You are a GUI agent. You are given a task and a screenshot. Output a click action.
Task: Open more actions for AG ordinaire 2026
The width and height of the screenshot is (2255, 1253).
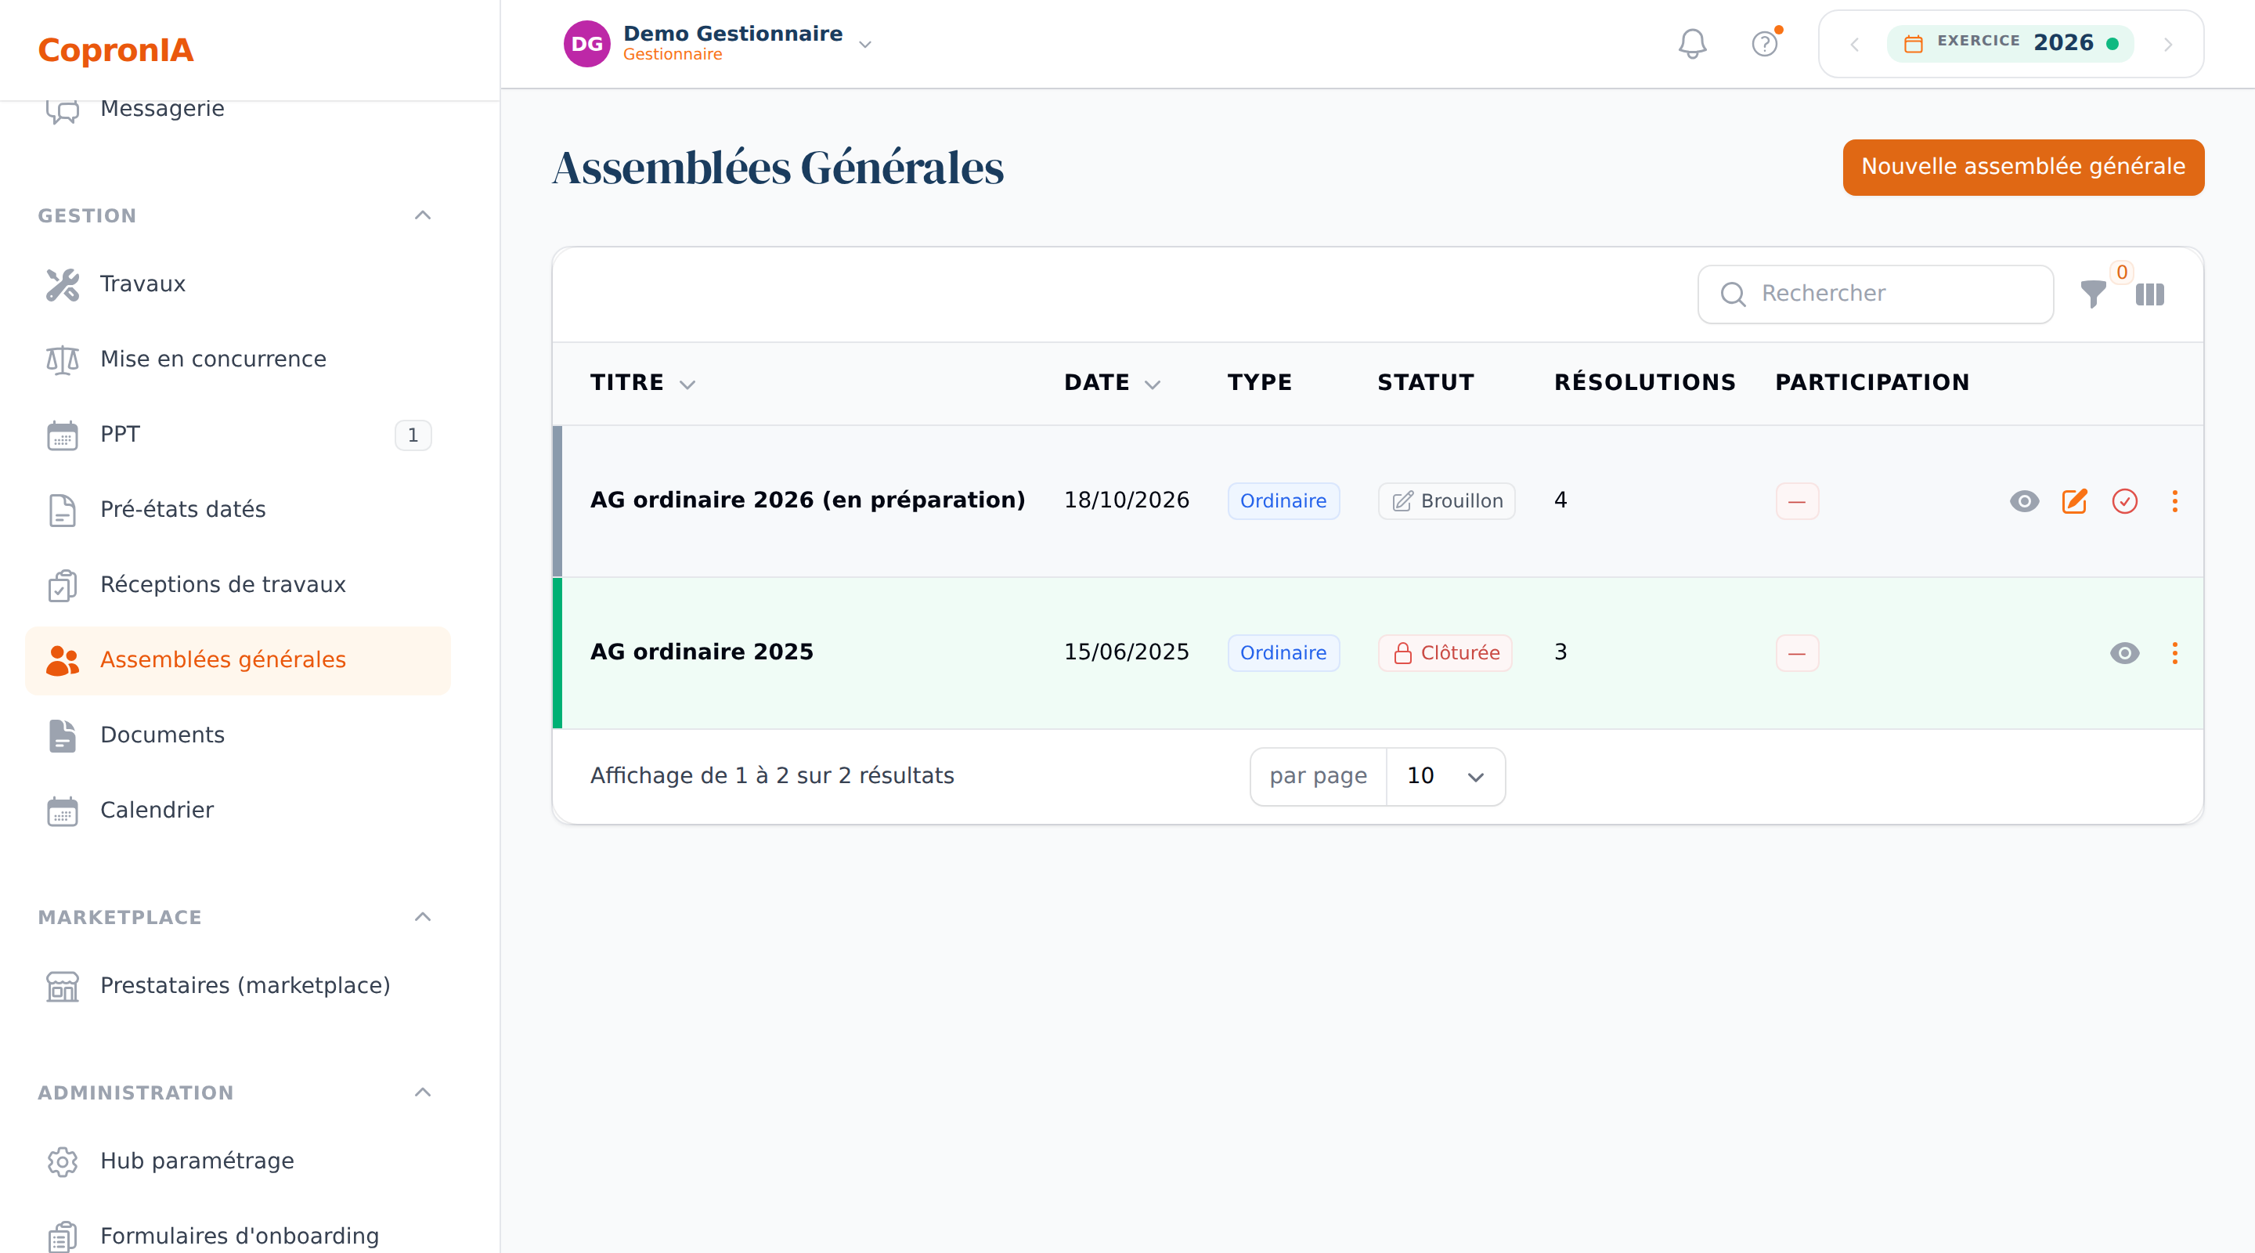click(2174, 501)
